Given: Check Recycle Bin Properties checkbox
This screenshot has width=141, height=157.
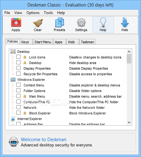Looking at the screenshot, I should [x=18, y=74].
